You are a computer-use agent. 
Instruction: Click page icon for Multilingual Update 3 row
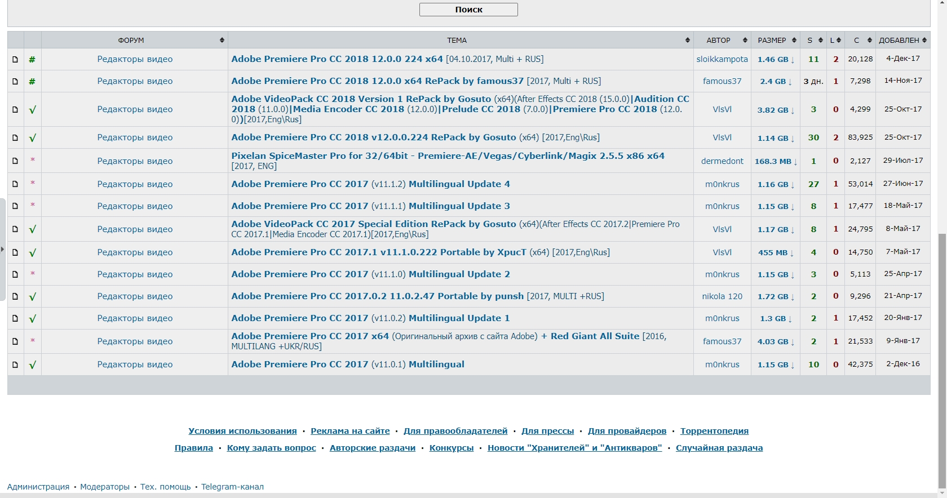coord(15,206)
